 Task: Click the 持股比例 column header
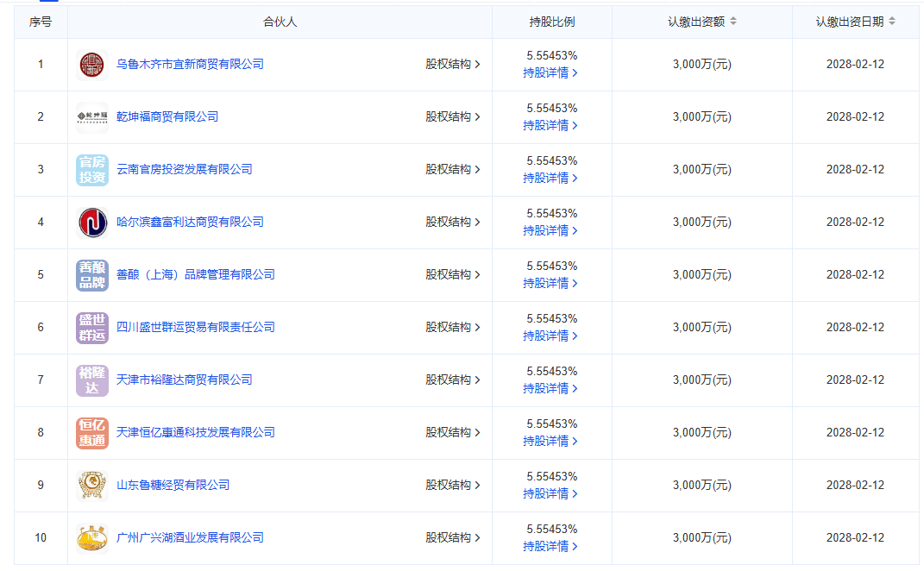(x=552, y=22)
